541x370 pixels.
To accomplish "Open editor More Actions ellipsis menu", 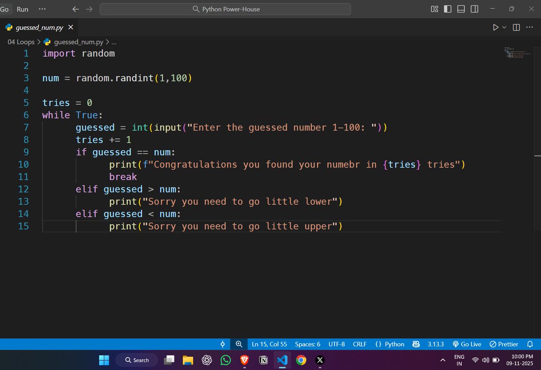I will 531,27.
